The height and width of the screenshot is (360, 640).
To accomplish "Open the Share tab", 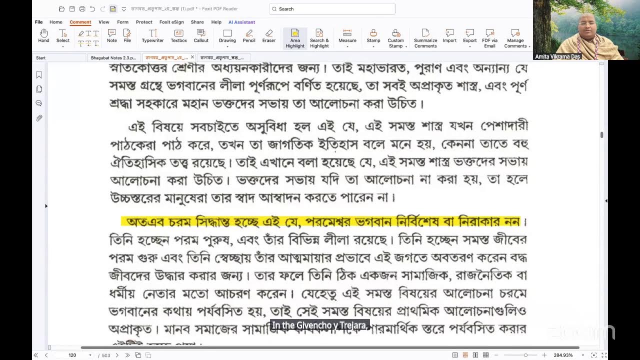I will (197, 22).
